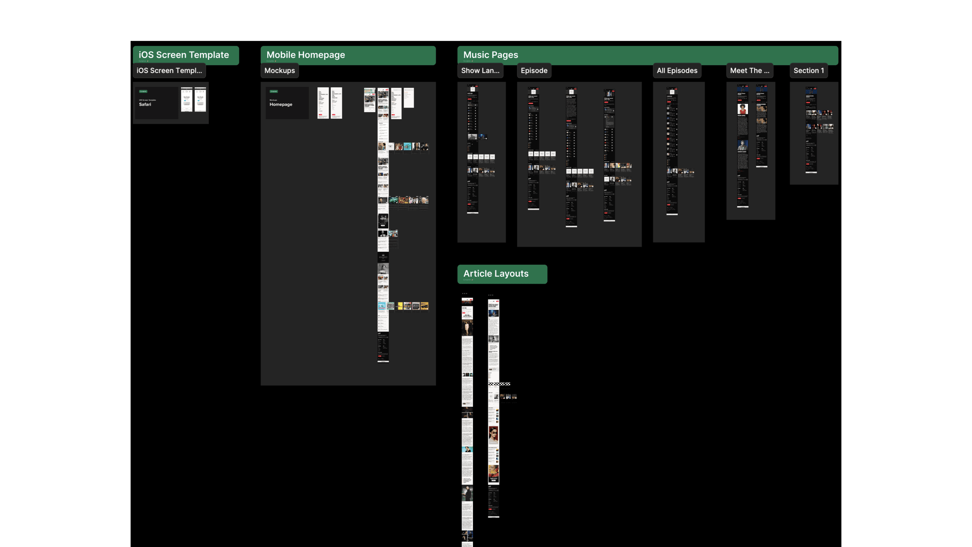The width and height of the screenshot is (972, 547).
Task: Select the rightmost iOS Safari phone mockup
Action: [x=200, y=99]
